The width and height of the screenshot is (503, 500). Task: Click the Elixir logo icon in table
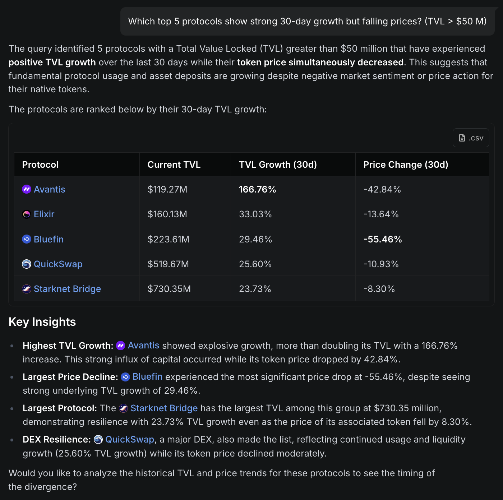[27, 214]
